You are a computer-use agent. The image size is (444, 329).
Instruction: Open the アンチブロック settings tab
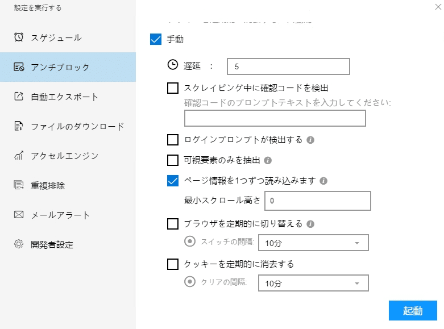pos(68,67)
